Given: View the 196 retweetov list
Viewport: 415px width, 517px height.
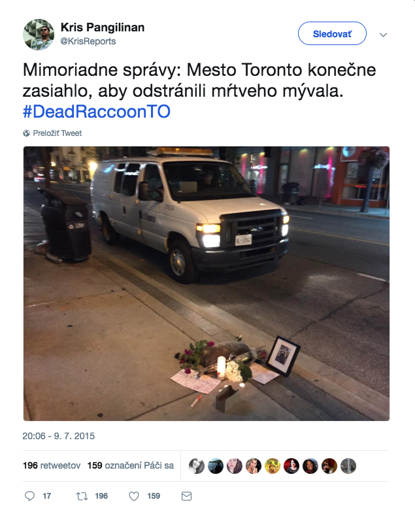Looking at the screenshot, I should coord(52,465).
